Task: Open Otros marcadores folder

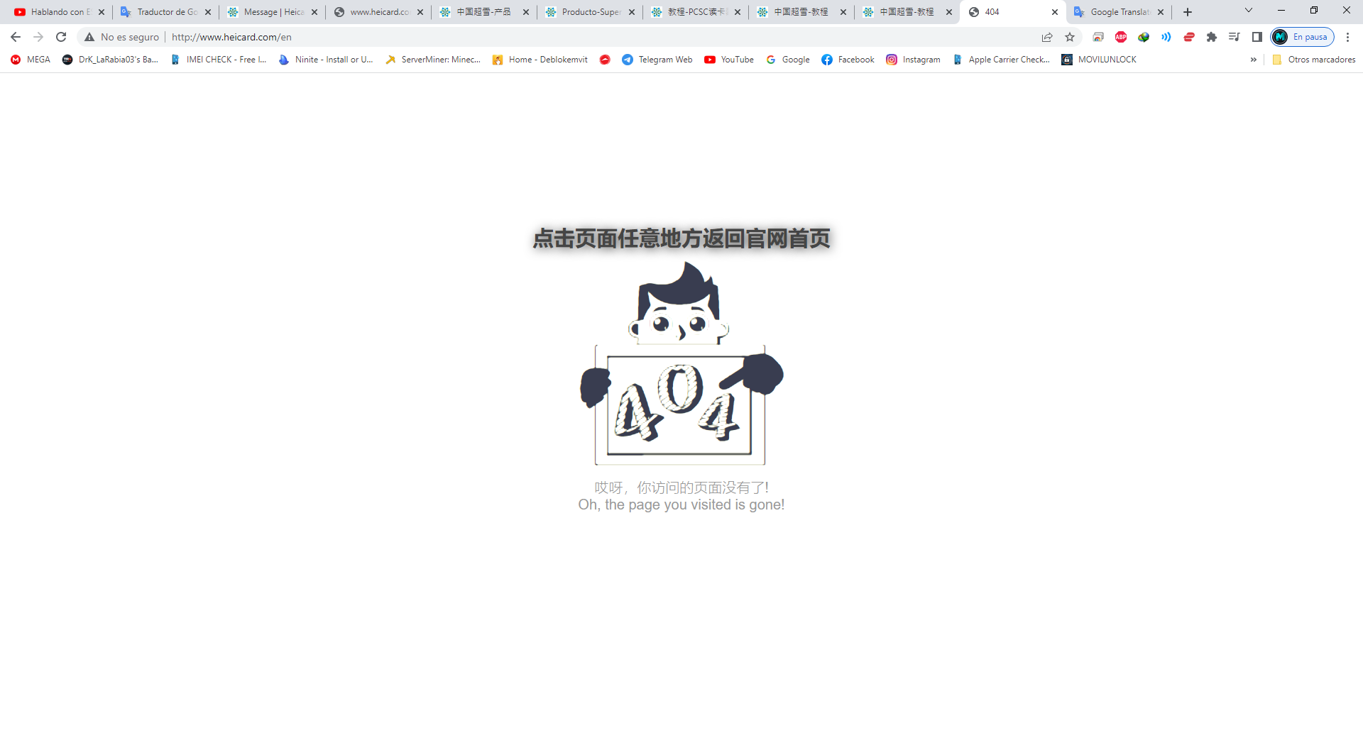Action: tap(1314, 60)
